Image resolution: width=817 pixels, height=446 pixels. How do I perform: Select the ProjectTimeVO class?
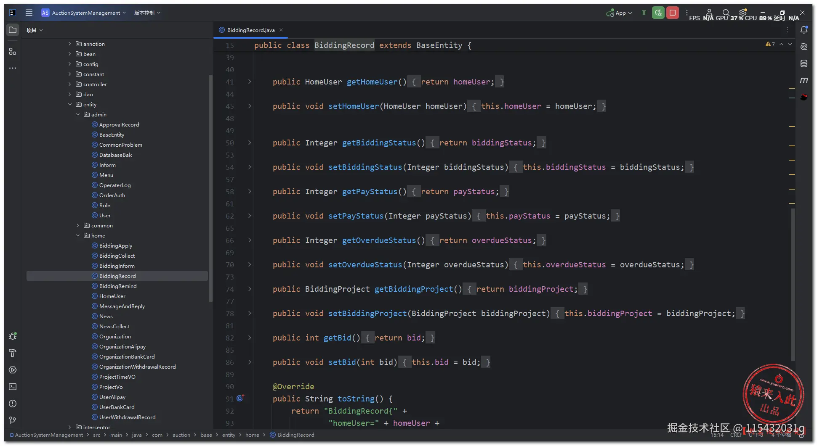(x=117, y=377)
